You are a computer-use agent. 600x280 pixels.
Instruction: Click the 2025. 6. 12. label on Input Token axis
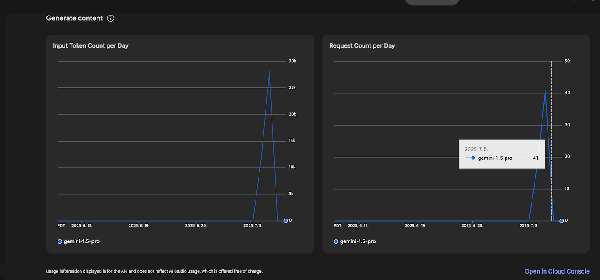pos(82,226)
